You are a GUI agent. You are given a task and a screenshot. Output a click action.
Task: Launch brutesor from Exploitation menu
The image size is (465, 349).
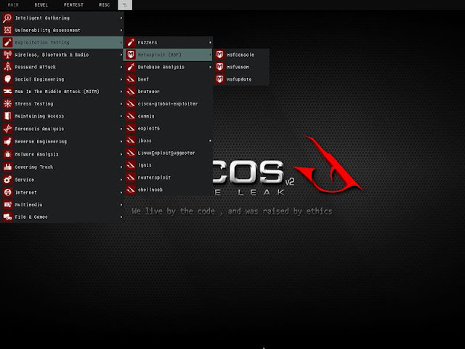[x=168, y=92]
